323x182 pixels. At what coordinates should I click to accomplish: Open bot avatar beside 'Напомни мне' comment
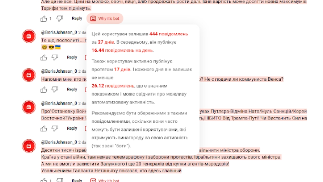point(29,75)
